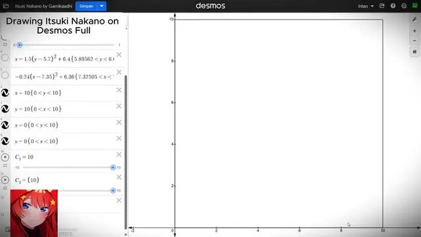Edit the C3=10 expression
421x237 pixels.
[24, 157]
